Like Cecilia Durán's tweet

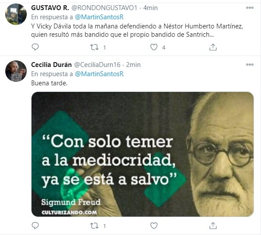pyautogui.click(x=154, y=226)
